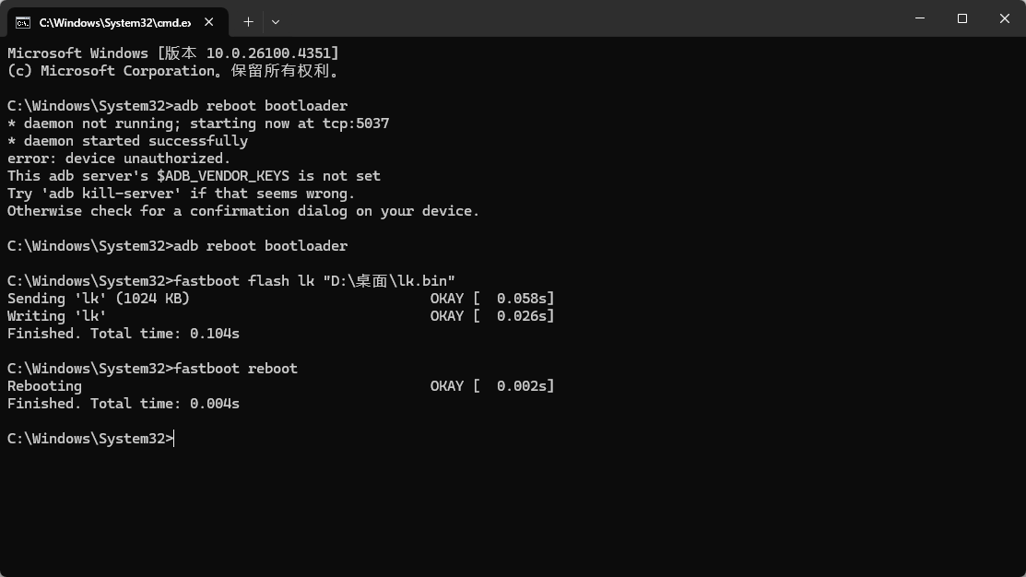Click the cmd icon on the terminal tab
The width and height of the screenshot is (1026, 577).
(23, 23)
